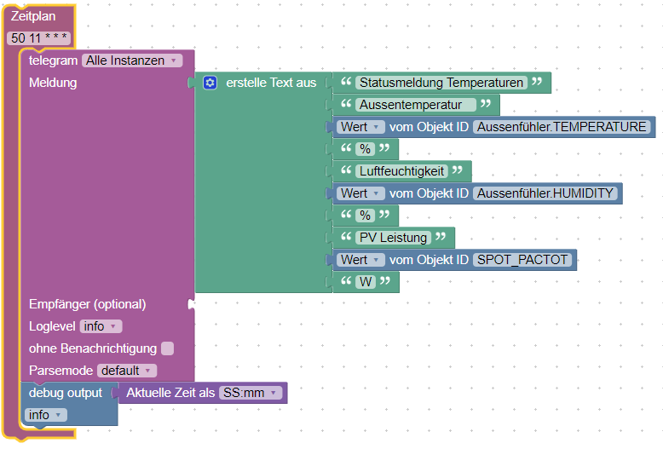Toggle the 'ohne Benachrichtigung' checkbox
The width and height of the screenshot is (663, 449).
click(167, 348)
